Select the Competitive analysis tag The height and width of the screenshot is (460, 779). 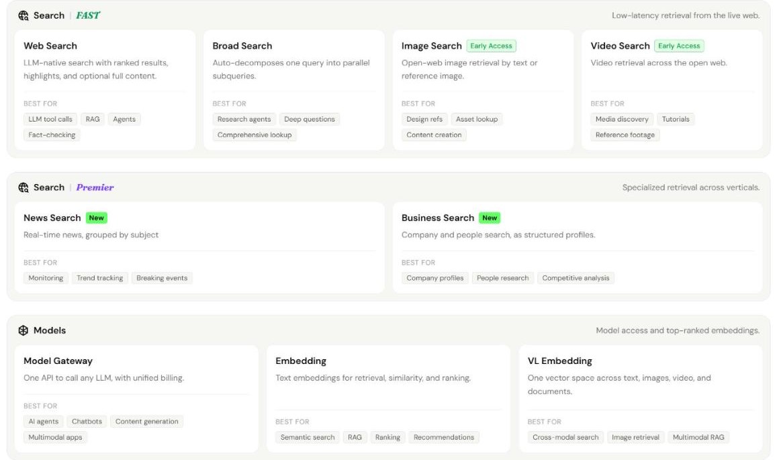point(576,278)
